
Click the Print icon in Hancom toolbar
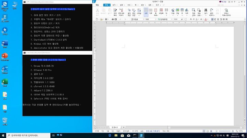point(113,19)
